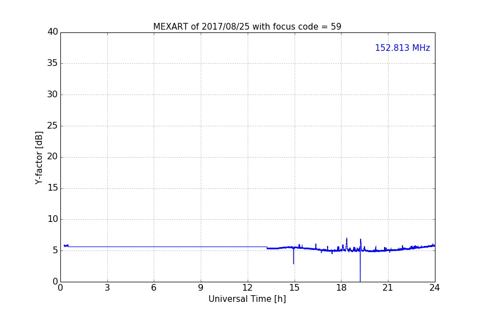Click the x-axis tick label '9'
Viewport: 483px width, 322px height.
click(201, 288)
